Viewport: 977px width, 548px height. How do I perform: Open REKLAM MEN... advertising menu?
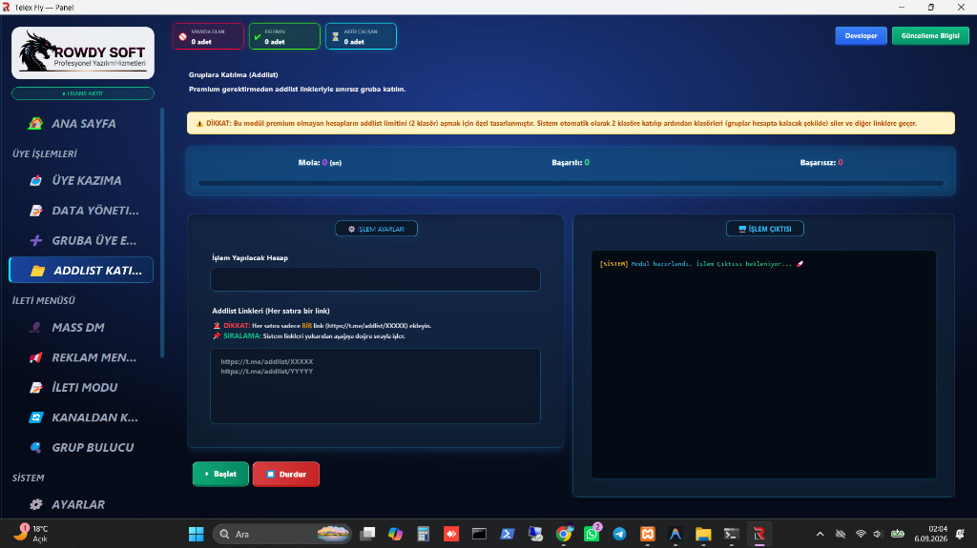pos(81,357)
